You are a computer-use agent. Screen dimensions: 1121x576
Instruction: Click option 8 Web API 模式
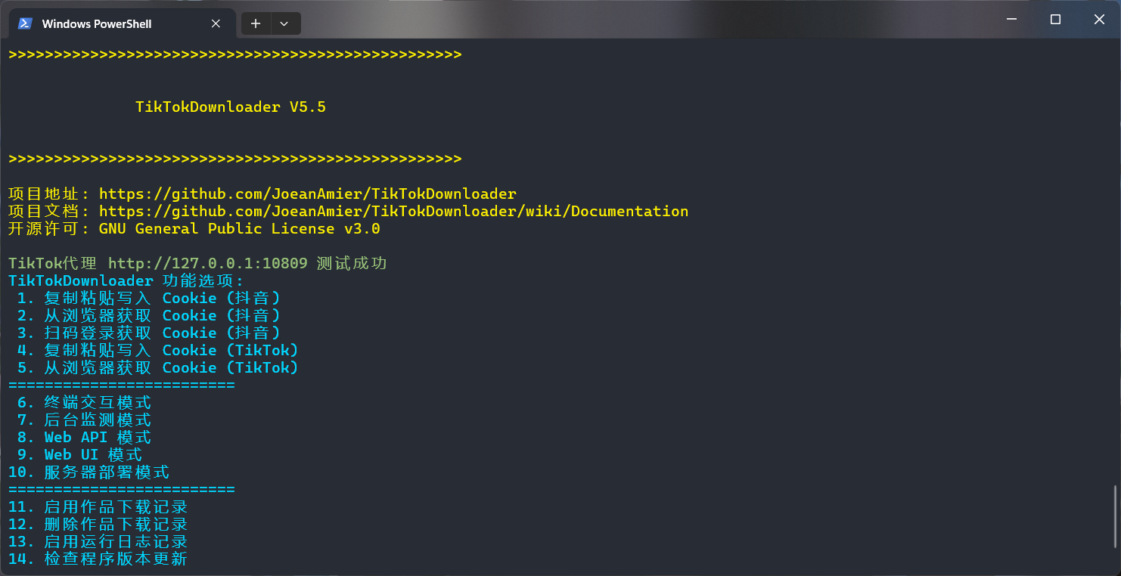[x=85, y=438]
